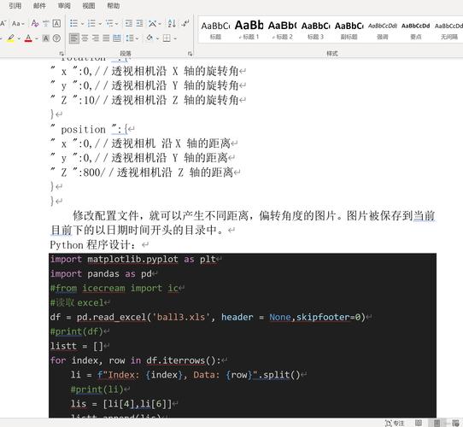Justify the paragraph text
Image resolution: width=463 pixels, height=427 pixels.
106,38
